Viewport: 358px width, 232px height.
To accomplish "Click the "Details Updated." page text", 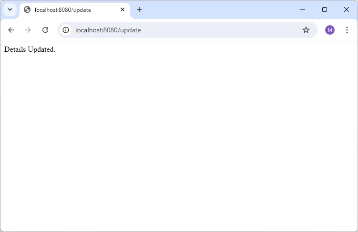I will click(30, 49).
